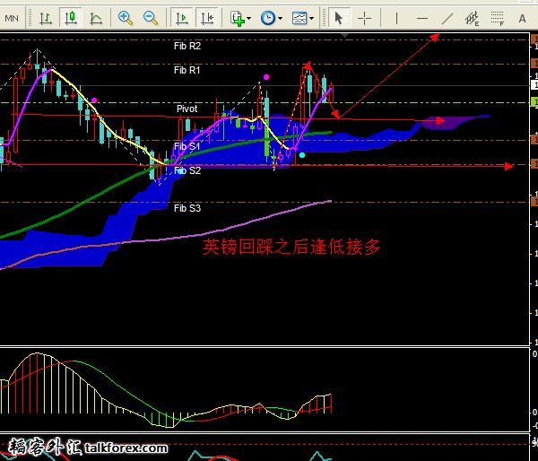This screenshot has width=538, height=461.
Task: Pick the horizontal line drawing tool
Action: pyautogui.click(x=421, y=17)
